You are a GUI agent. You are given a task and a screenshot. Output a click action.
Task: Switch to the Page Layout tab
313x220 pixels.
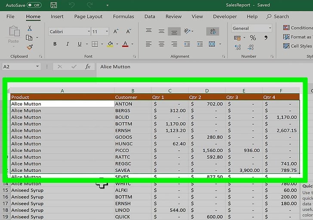(88, 16)
